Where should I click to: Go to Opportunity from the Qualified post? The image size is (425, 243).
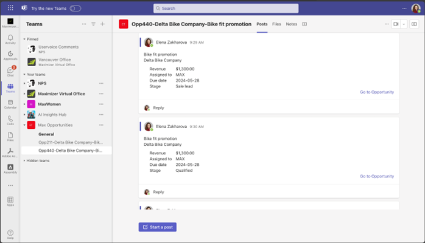377,176
